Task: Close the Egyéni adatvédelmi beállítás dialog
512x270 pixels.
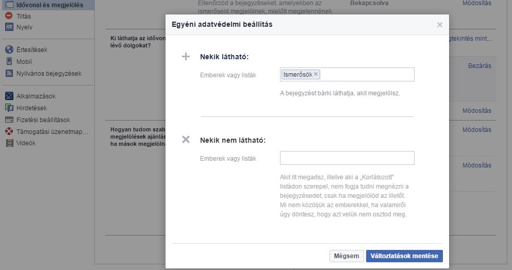Action: coord(439,25)
